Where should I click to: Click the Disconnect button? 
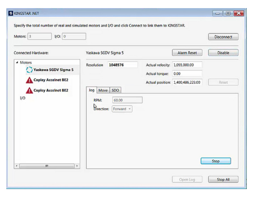coord(223,37)
